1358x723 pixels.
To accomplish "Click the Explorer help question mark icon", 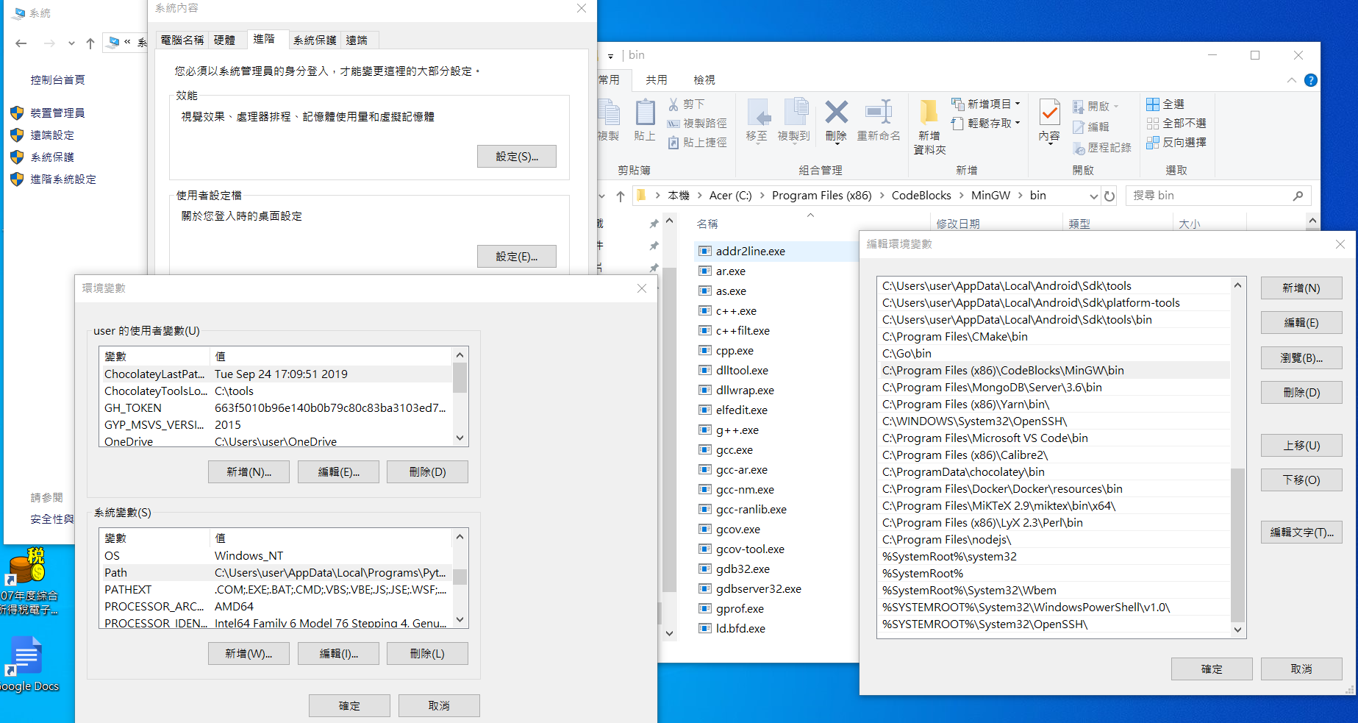I will (x=1310, y=80).
